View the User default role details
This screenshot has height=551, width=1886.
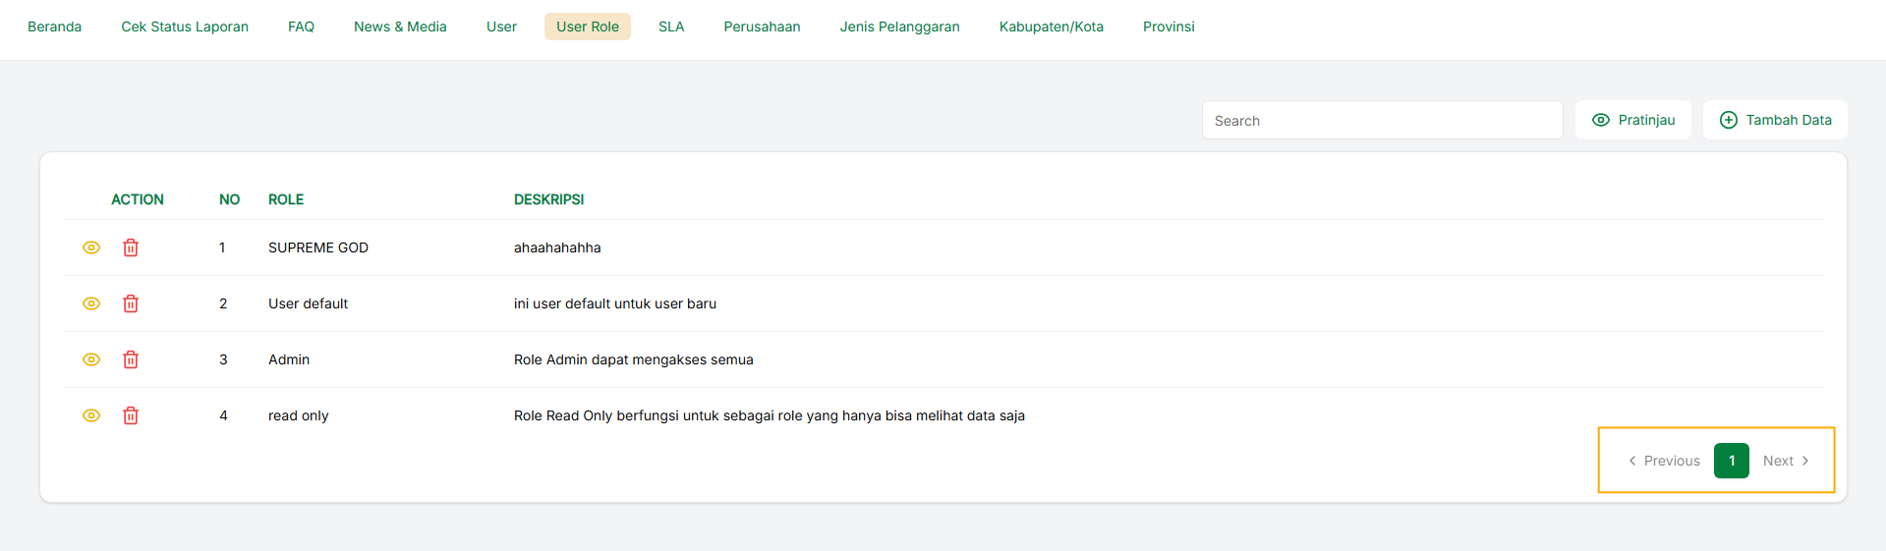pyautogui.click(x=91, y=303)
